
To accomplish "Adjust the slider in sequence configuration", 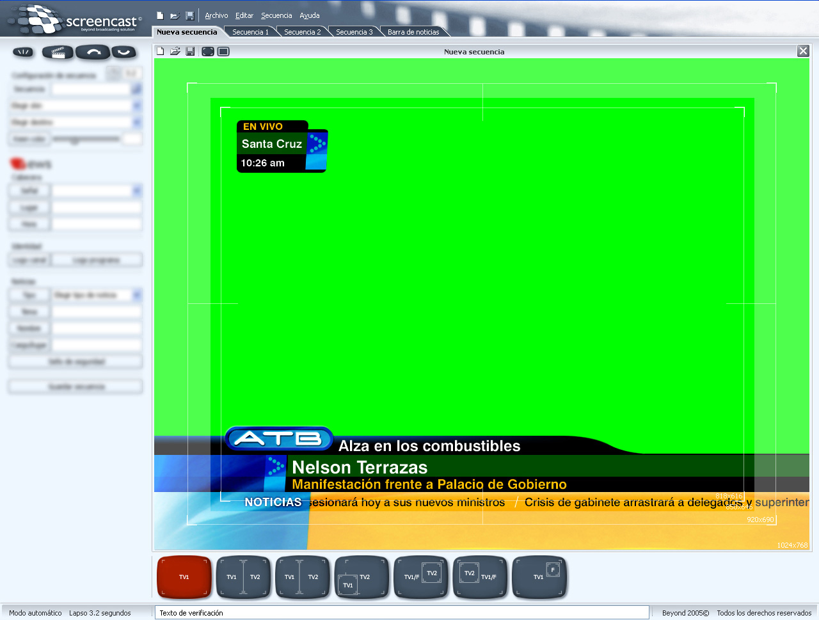I will (75, 139).
